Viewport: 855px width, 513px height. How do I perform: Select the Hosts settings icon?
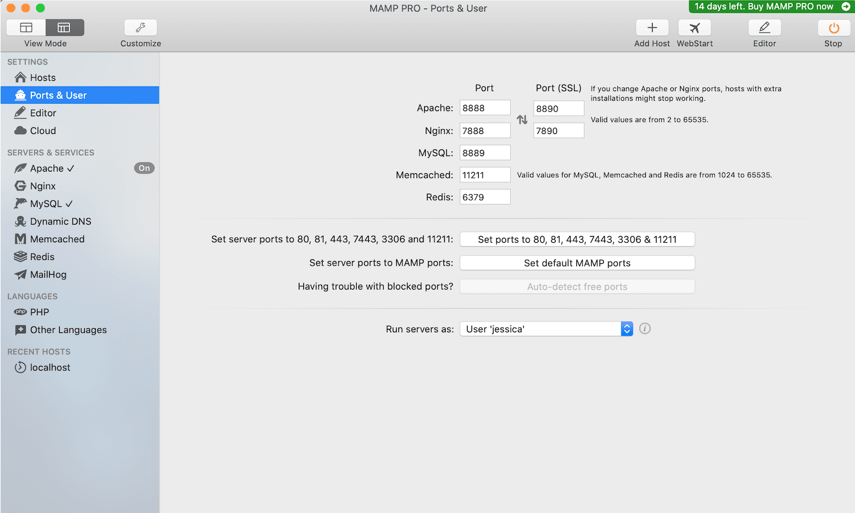coord(19,77)
